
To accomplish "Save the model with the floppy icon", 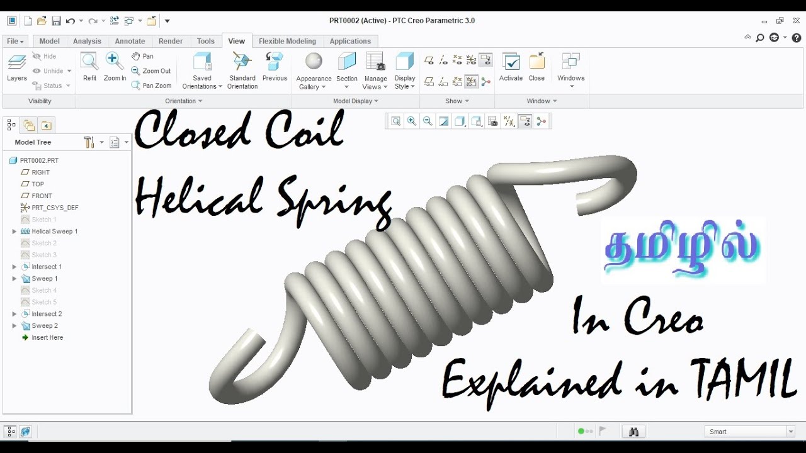I will (56, 21).
